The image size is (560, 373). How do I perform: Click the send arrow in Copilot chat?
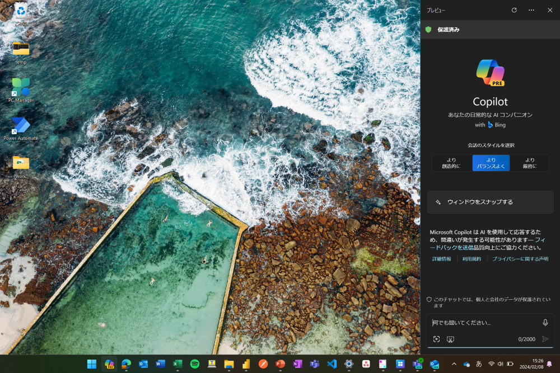(545, 339)
